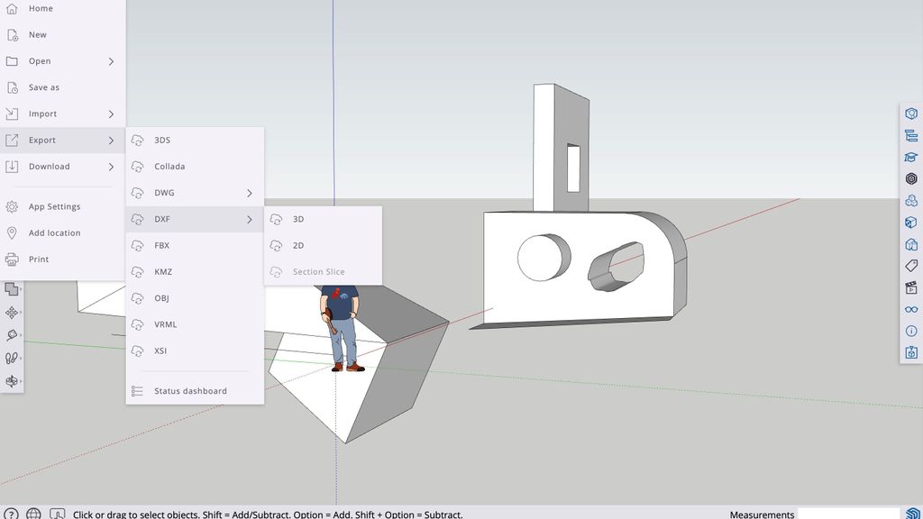
Task: Expand the DWG export submenu
Action: click(194, 192)
